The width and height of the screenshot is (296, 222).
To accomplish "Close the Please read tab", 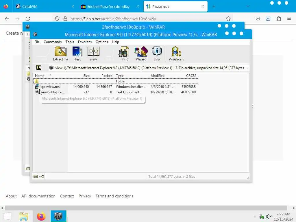I will 203,6.
